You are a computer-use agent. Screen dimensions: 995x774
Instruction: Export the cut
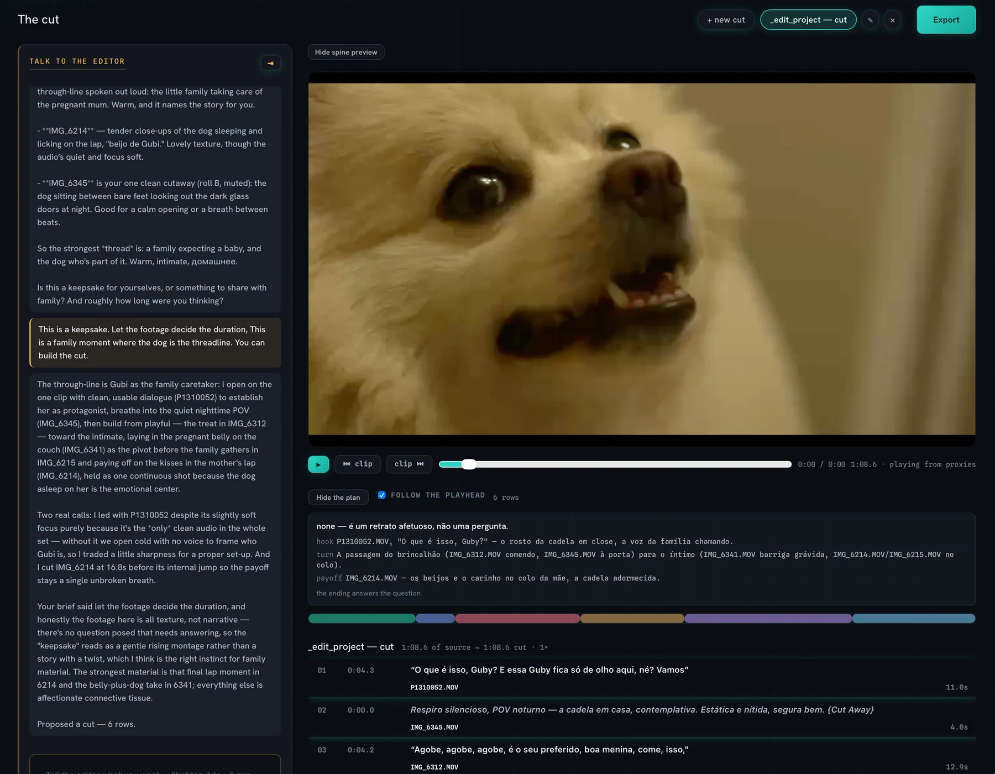[946, 20]
